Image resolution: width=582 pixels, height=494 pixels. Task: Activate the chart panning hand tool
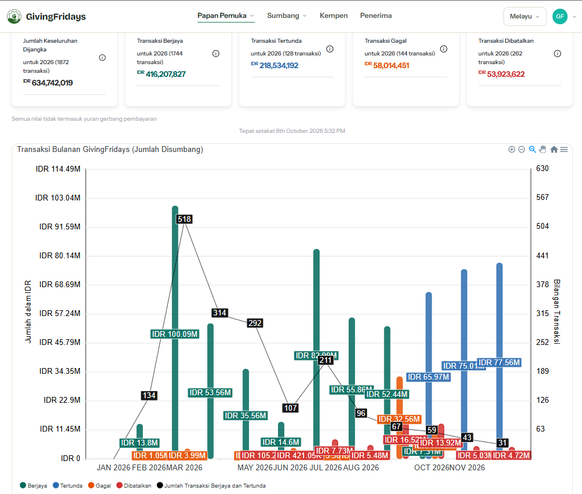543,149
